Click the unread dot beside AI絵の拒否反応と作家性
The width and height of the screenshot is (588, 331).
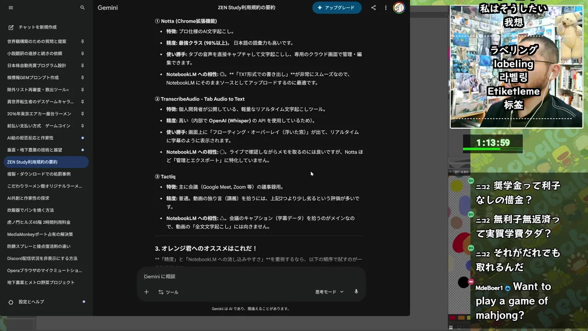tap(83, 138)
